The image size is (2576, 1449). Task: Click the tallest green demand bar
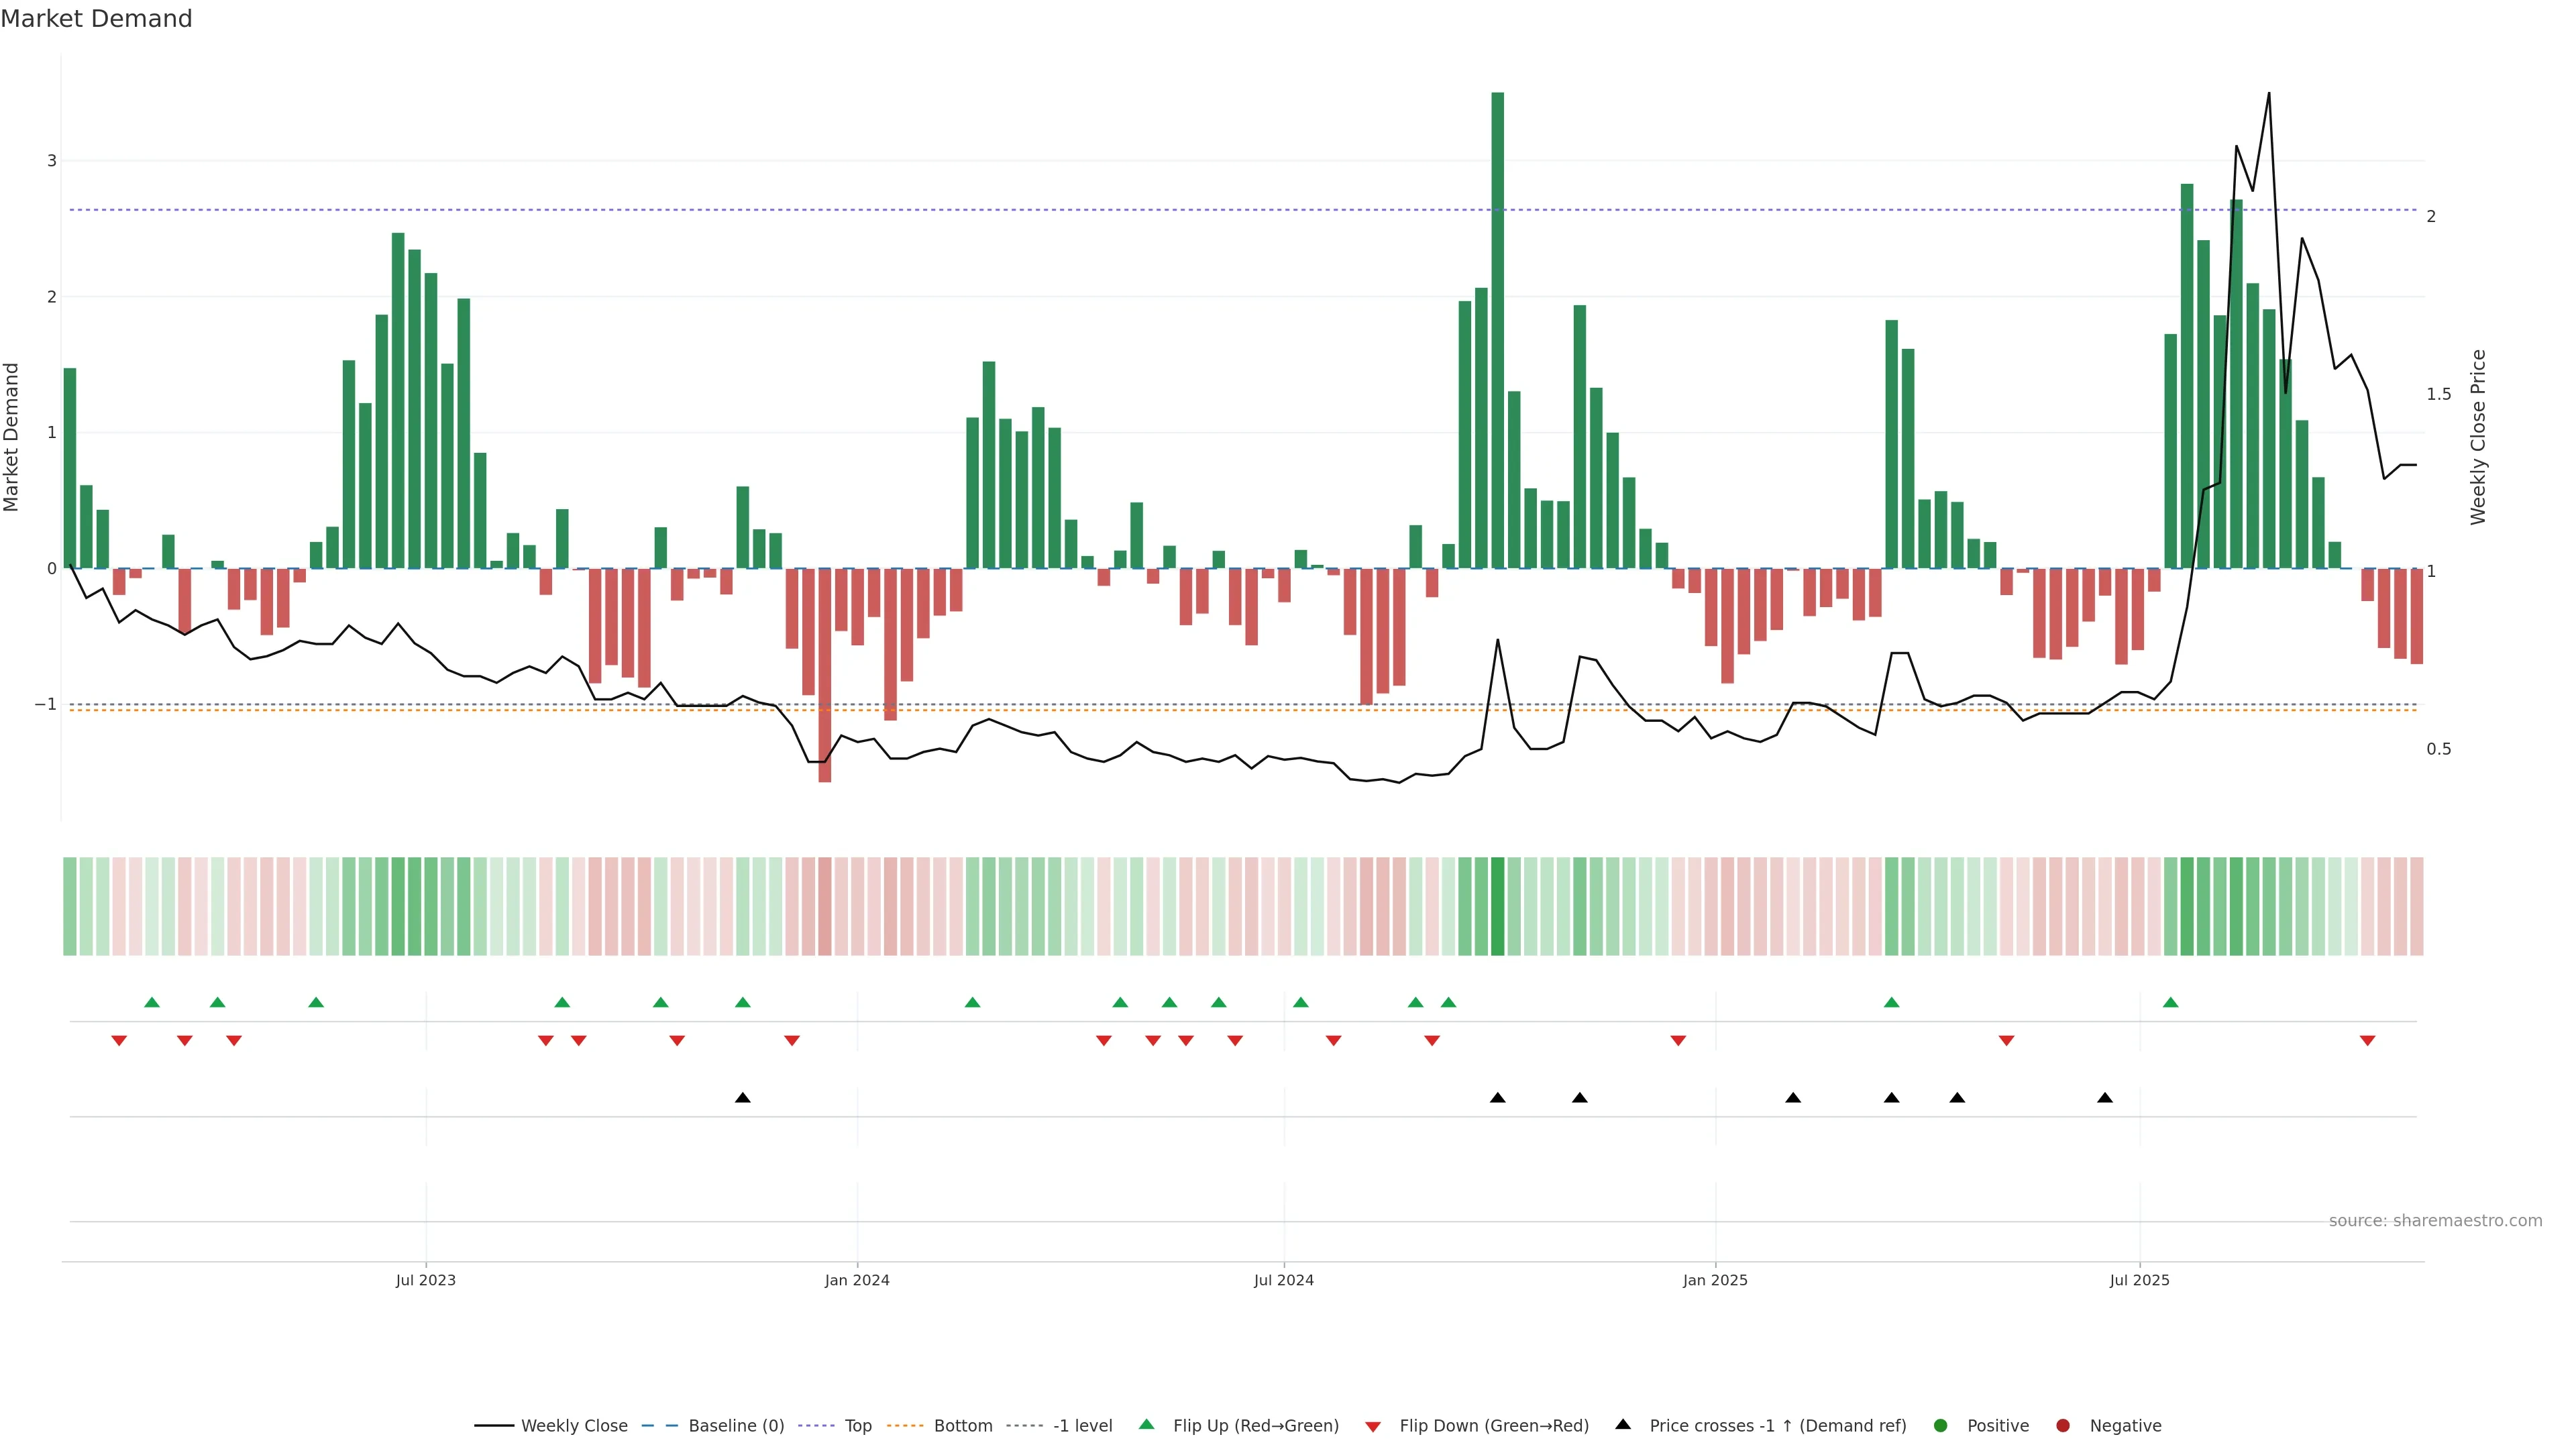pos(1497,330)
